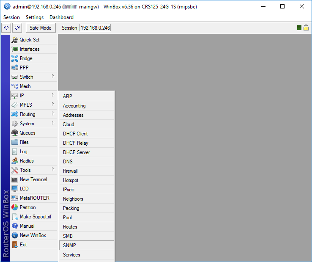Click the MetaROUTER icon
The width and height of the screenshot is (312, 262).
click(x=15, y=198)
